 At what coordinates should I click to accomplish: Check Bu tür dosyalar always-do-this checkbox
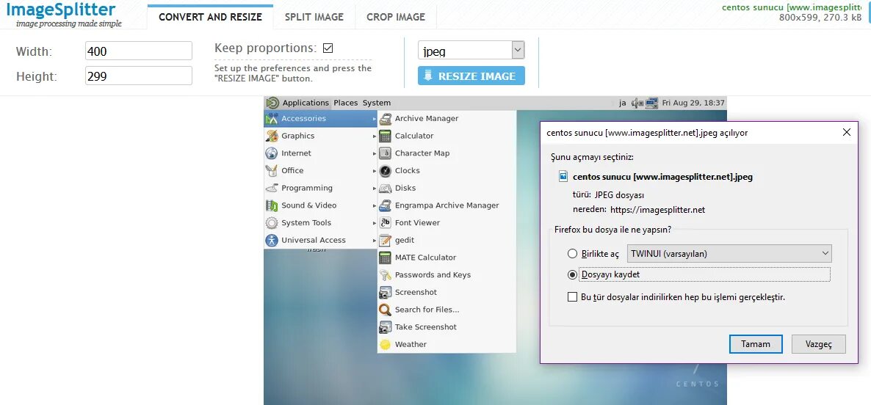[573, 297]
